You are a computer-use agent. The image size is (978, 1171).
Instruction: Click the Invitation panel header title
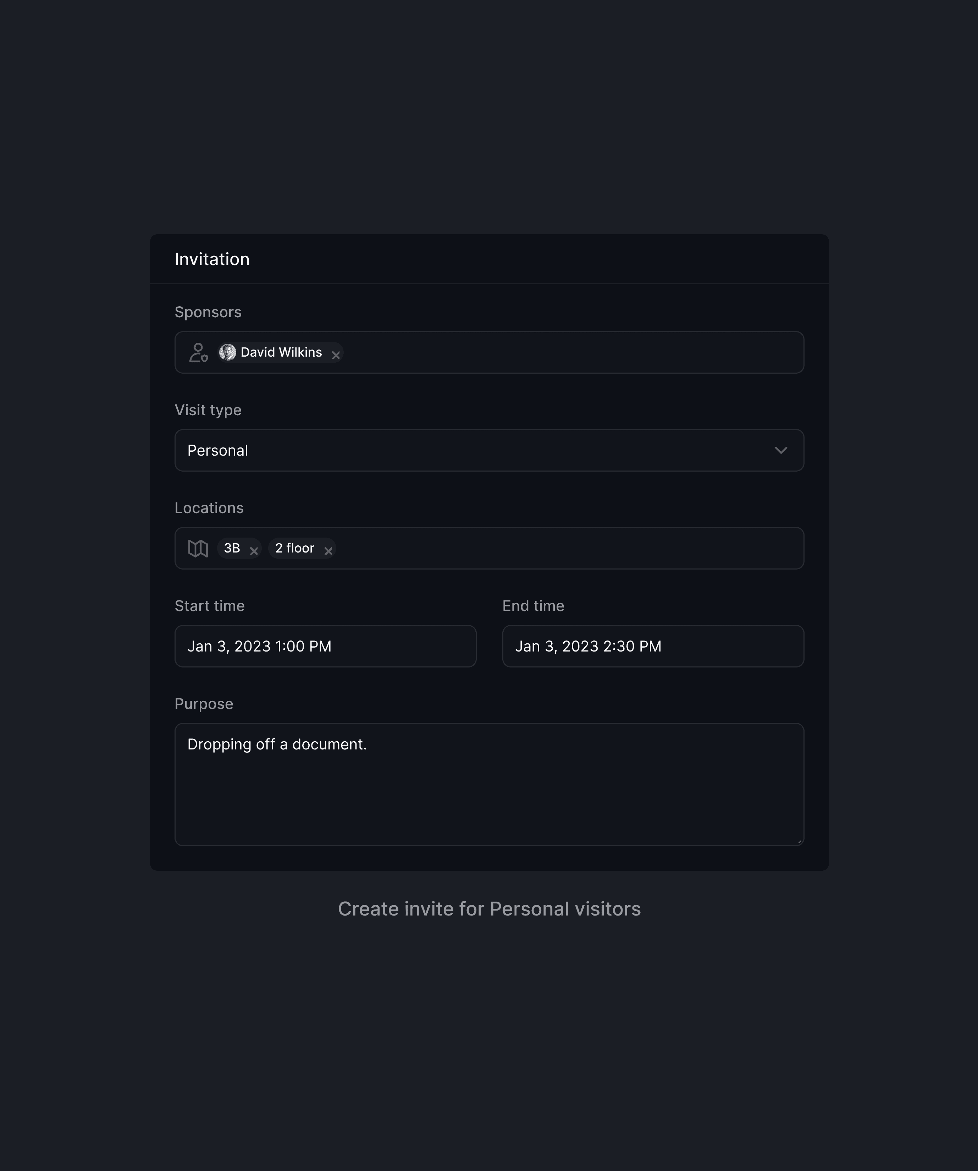point(212,259)
